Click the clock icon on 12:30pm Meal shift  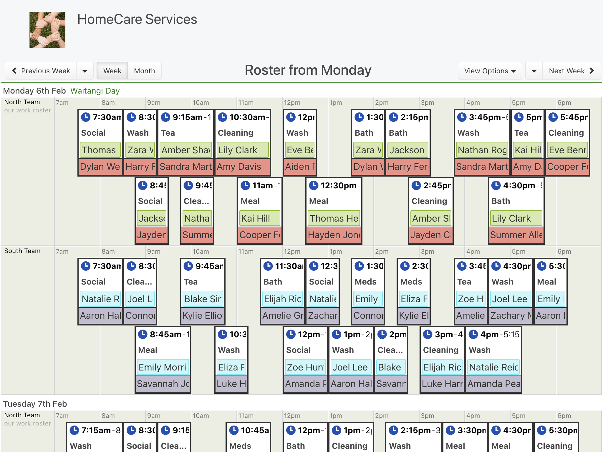coord(314,185)
